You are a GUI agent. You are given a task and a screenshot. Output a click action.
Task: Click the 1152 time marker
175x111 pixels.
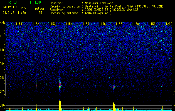(36, 24)
